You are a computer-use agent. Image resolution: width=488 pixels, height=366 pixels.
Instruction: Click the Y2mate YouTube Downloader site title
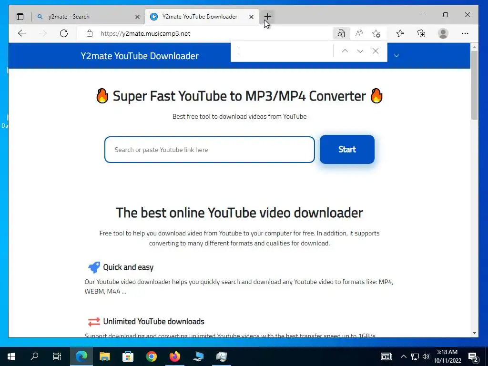[x=140, y=56]
